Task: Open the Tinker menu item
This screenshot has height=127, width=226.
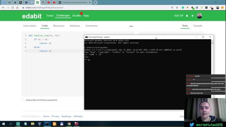Action: tap(50, 16)
